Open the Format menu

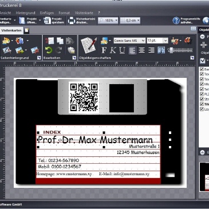point(64,13)
